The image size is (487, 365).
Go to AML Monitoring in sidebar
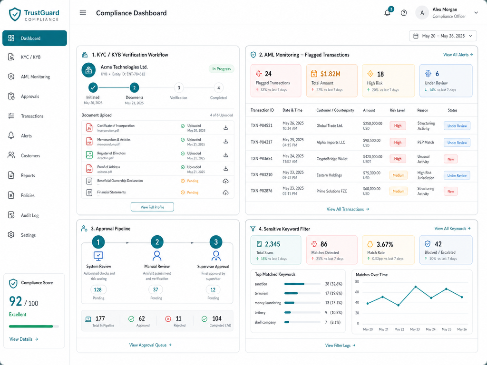coord(34,77)
